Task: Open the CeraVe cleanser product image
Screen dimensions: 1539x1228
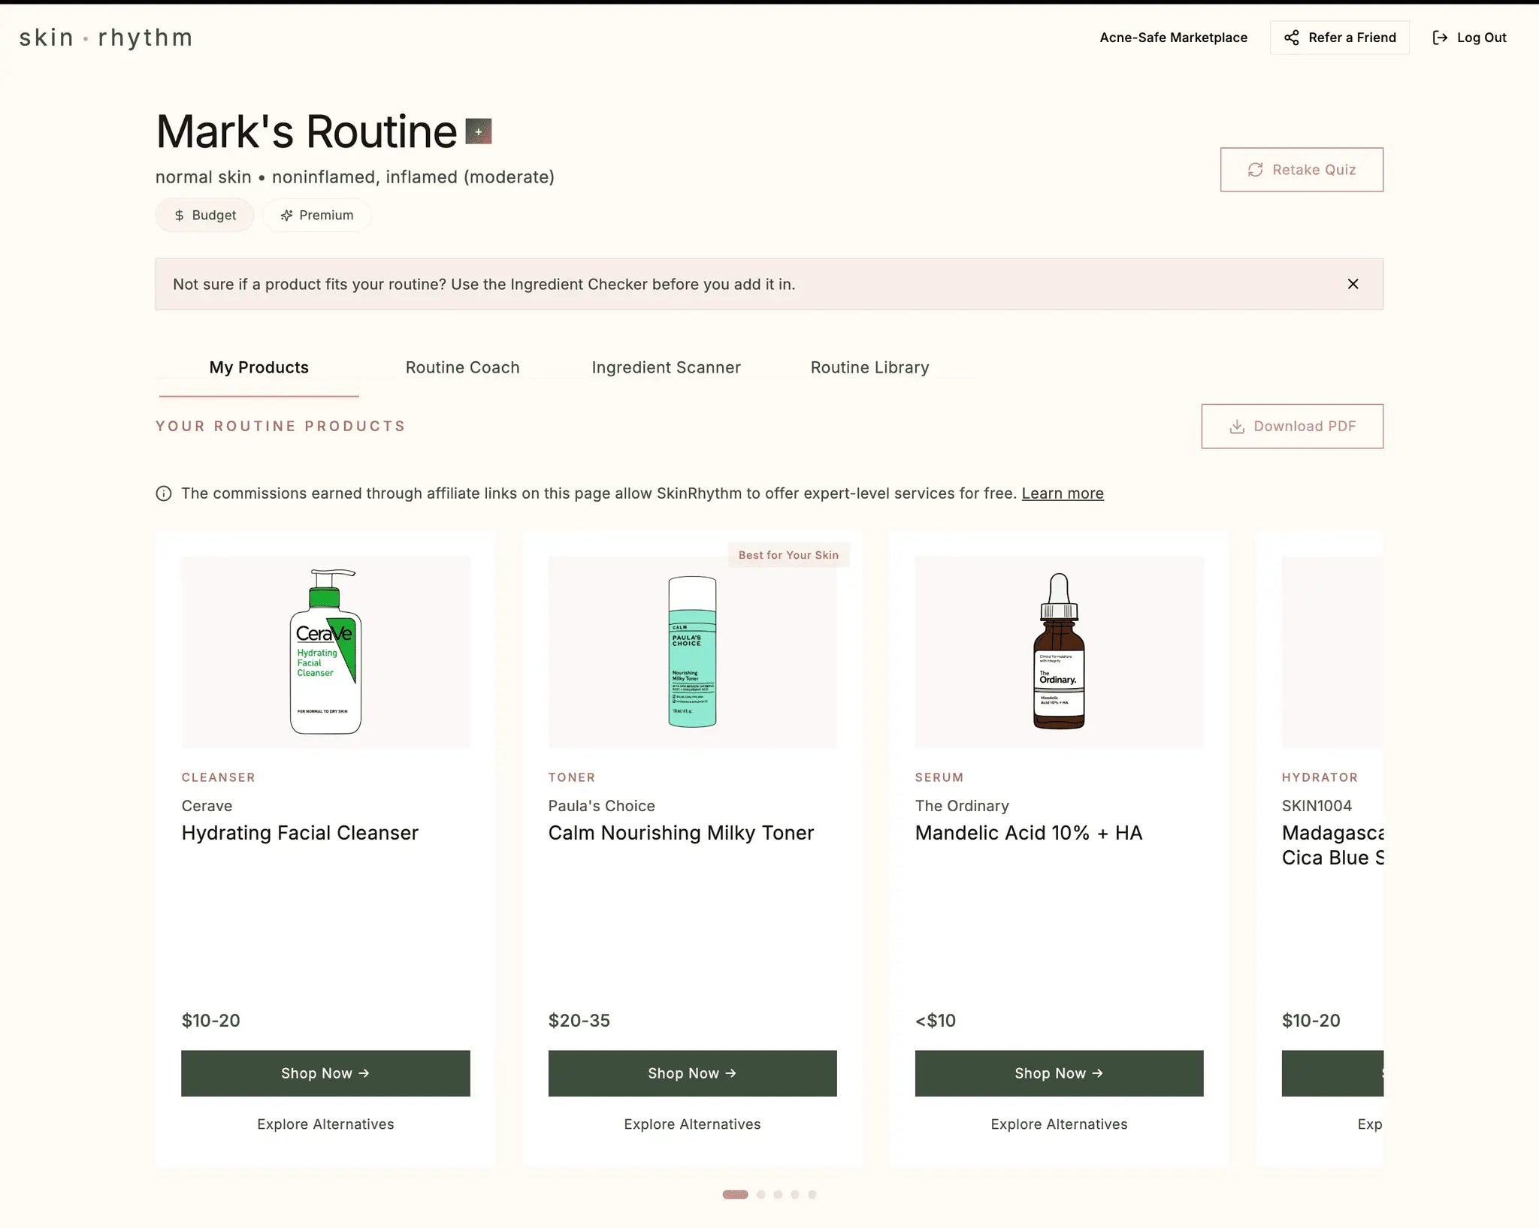Action: [x=325, y=652]
